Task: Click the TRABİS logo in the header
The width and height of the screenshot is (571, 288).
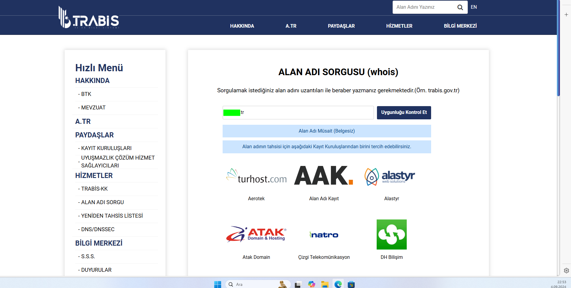Action: pos(89,17)
